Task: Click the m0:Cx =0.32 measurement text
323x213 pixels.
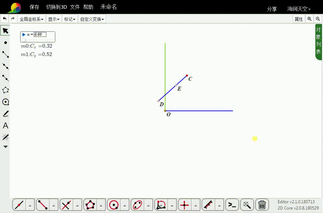Action: [37, 46]
